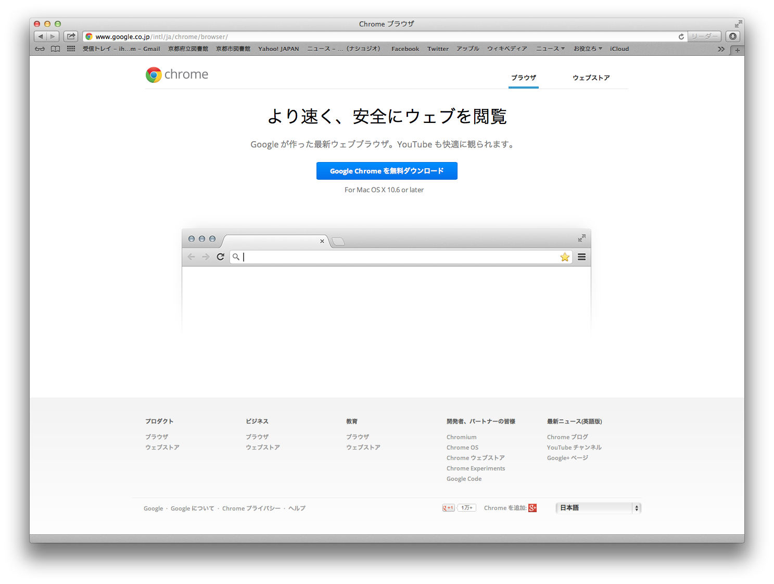Open the YouTube チャンネル link
Screen dimensions: 774x584
click(574, 448)
